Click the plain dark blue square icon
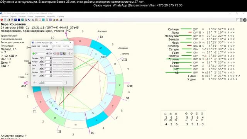This screenshot has width=247, height=139. (x=19, y=20)
